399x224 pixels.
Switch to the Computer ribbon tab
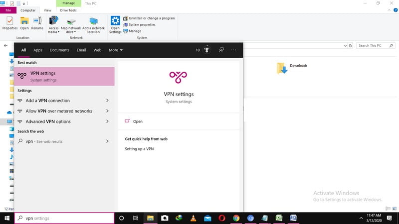point(28,10)
